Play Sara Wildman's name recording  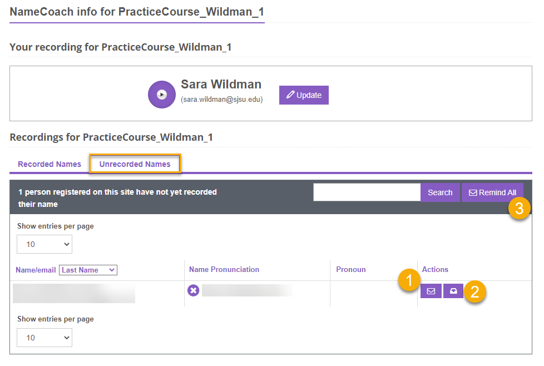coord(161,94)
